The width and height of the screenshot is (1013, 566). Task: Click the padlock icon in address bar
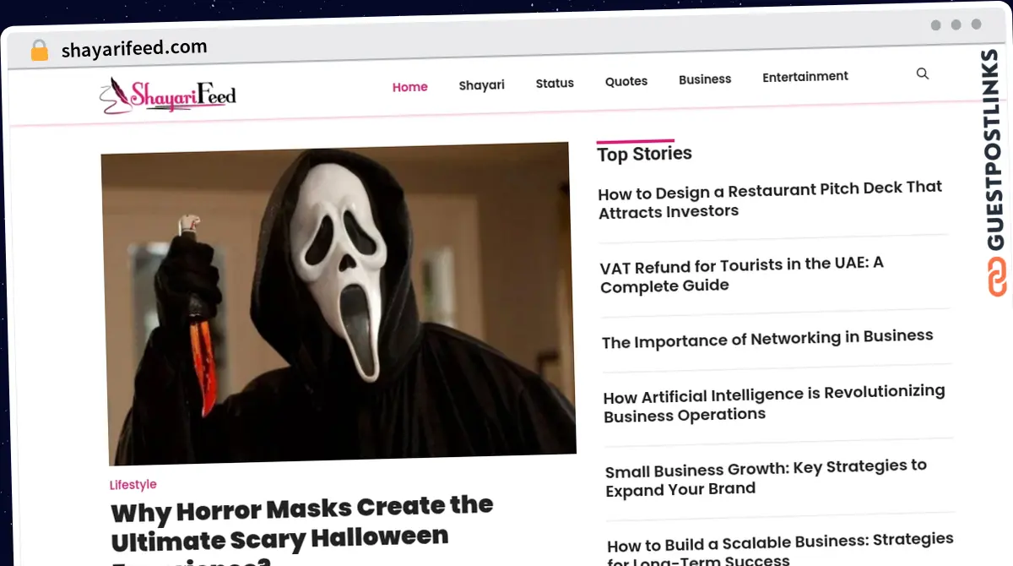click(x=39, y=51)
